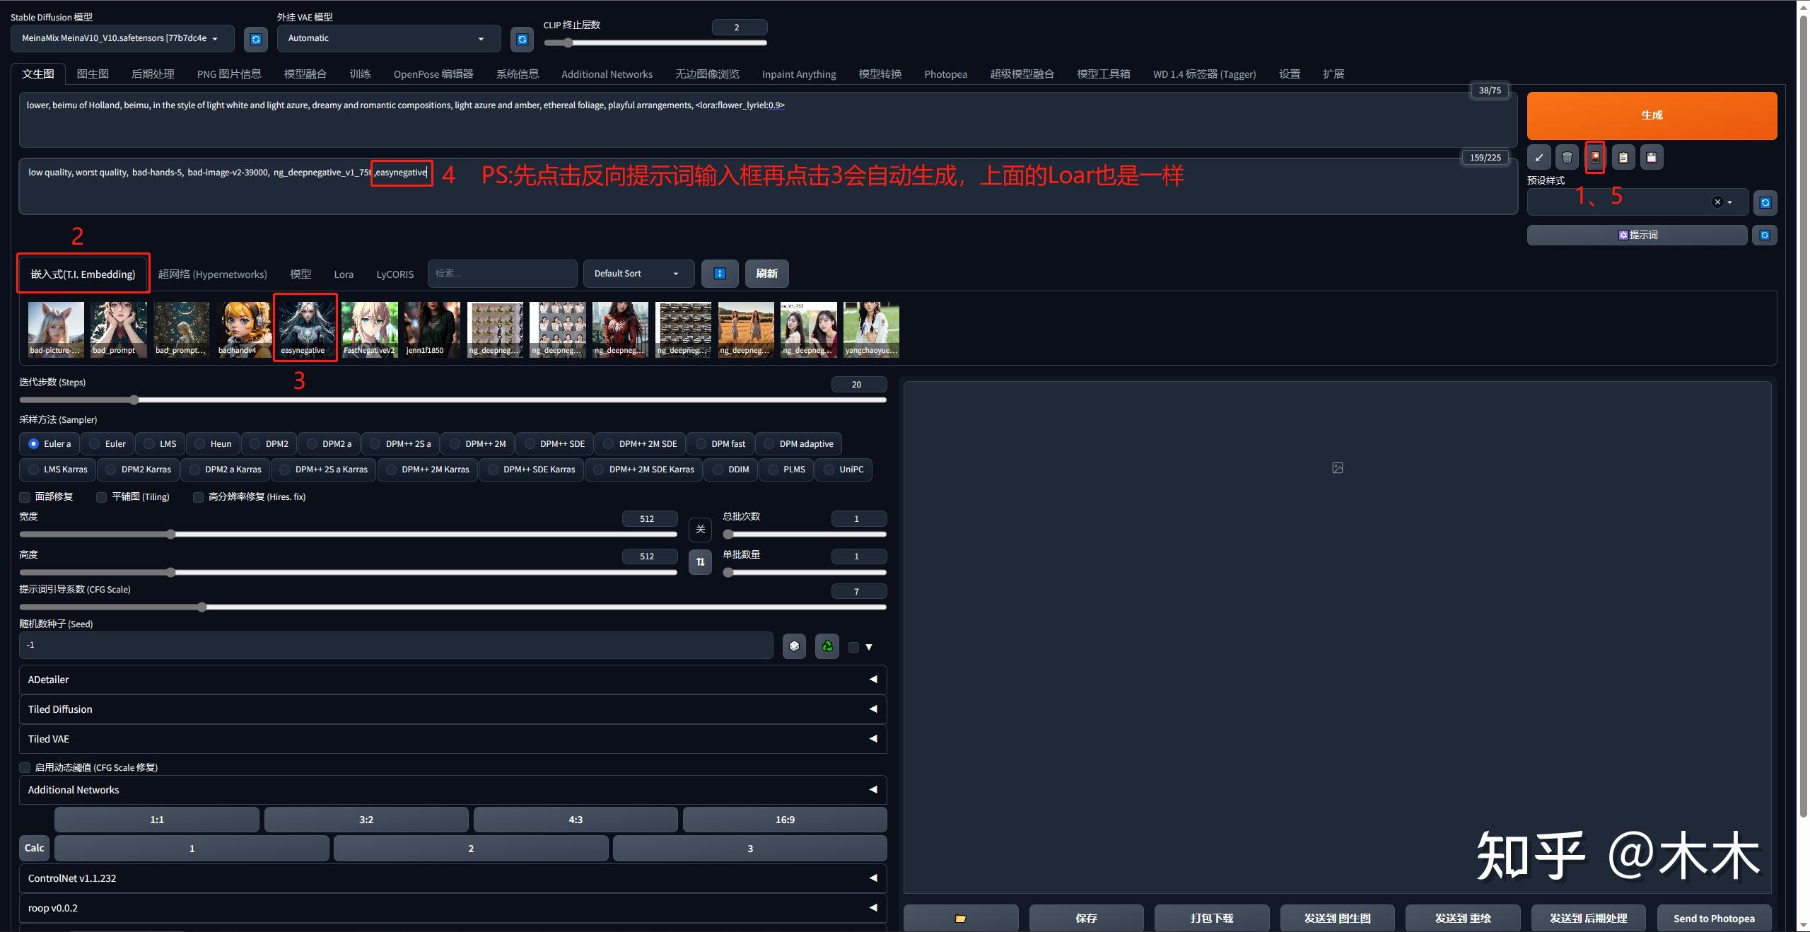Refresh the Stable Diffusion model list
Screen dimensions: 1810x932
256,39
